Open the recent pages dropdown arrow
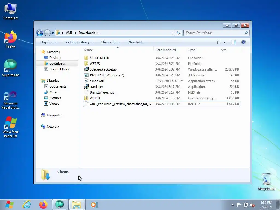This screenshot has width=280, height=210. [53, 33]
